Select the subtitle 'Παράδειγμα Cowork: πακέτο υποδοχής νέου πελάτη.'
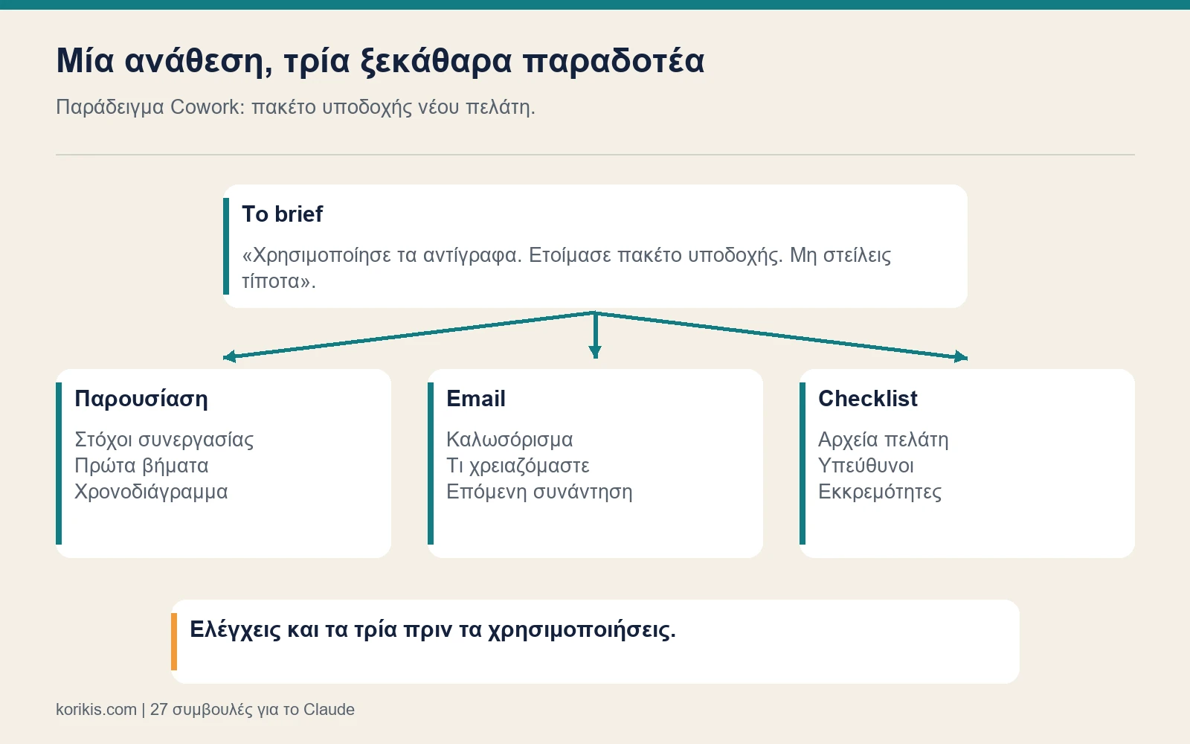The width and height of the screenshot is (1190, 744). (x=295, y=107)
